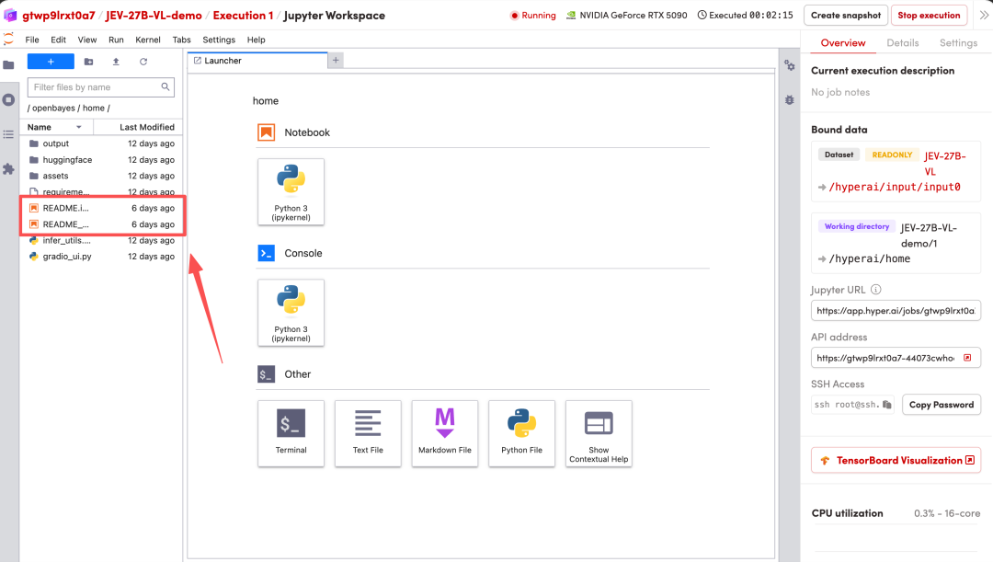Open property inspector gears icon
This screenshot has height=562, width=993.
[790, 65]
